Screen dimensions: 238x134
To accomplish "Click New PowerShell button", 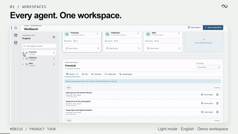I will [x=213, y=27].
